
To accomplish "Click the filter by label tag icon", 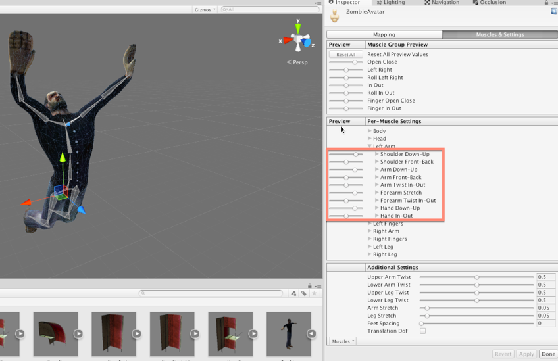I will tap(303, 293).
